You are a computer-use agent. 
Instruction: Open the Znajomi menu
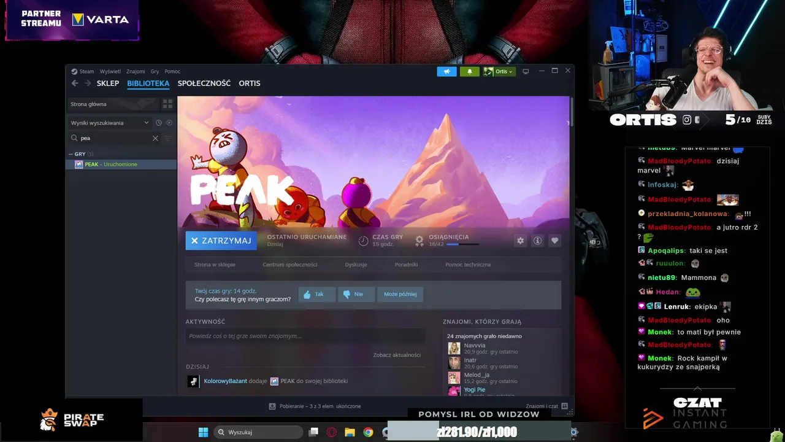(136, 72)
